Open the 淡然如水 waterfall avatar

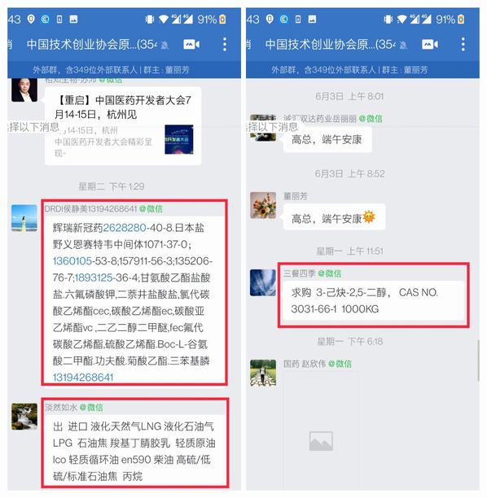pos(24,417)
